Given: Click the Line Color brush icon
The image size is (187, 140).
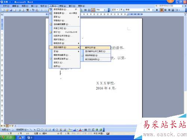Looking at the screenshot, I should (74, 130).
